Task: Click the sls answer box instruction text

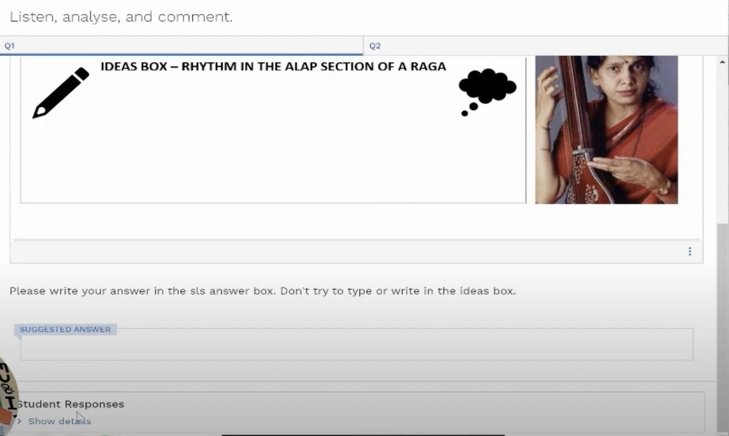Action: click(262, 291)
